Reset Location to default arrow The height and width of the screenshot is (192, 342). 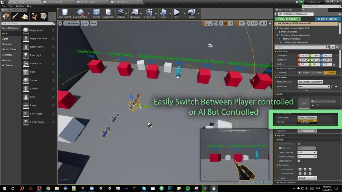click(337, 55)
